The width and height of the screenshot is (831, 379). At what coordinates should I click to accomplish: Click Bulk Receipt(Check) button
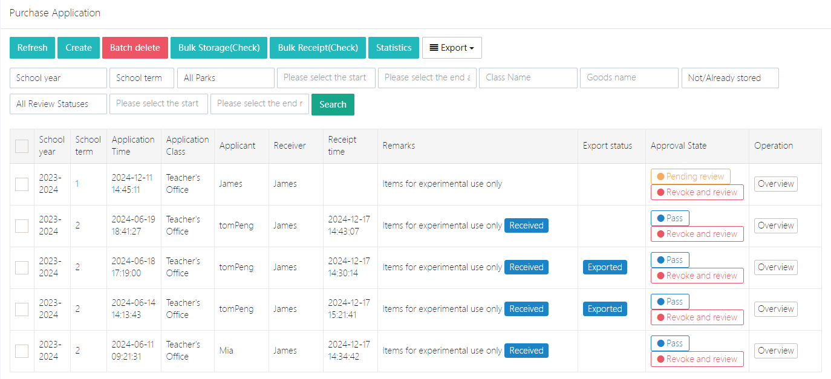pos(318,48)
